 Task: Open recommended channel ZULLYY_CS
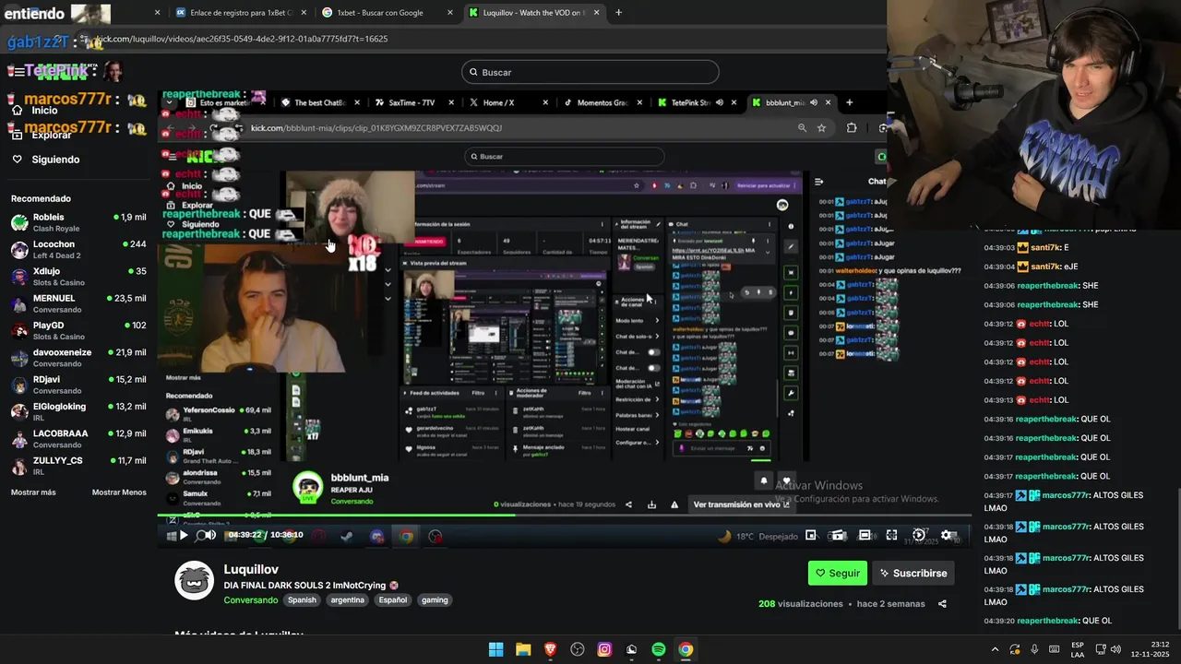78,465
